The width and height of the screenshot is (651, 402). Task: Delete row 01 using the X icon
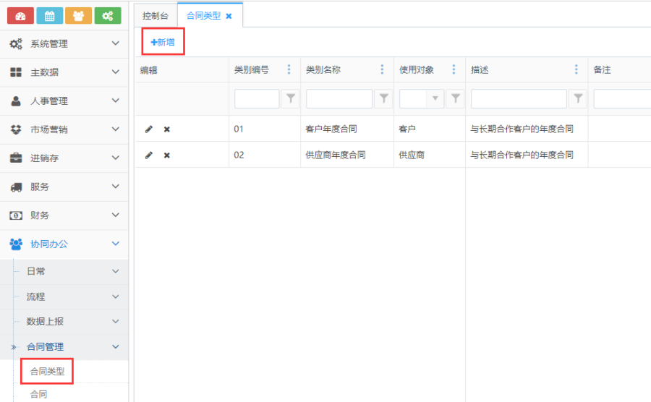pyautogui.click(x=167, y=129)
